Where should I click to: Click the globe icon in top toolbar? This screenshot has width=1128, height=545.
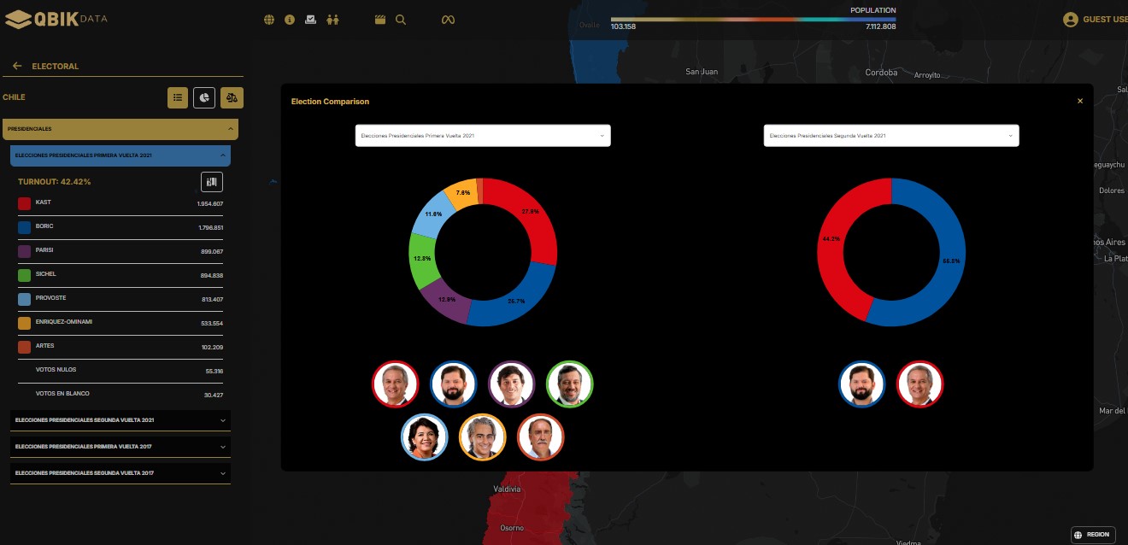coord(269,20)
